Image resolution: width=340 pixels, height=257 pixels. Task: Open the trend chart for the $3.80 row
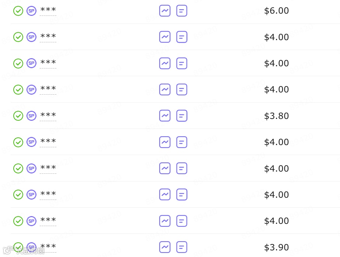(x=165, y=116)
